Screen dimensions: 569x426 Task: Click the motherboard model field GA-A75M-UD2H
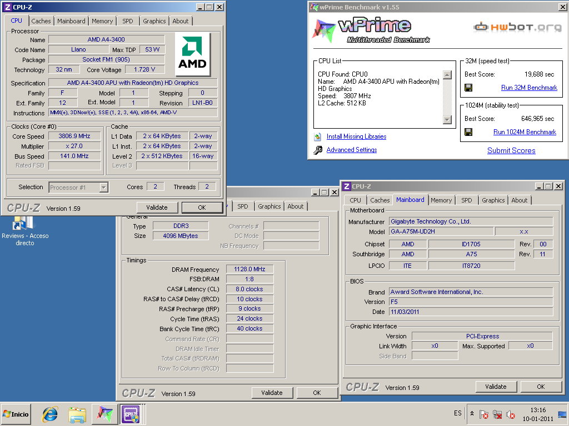[441, 231]
